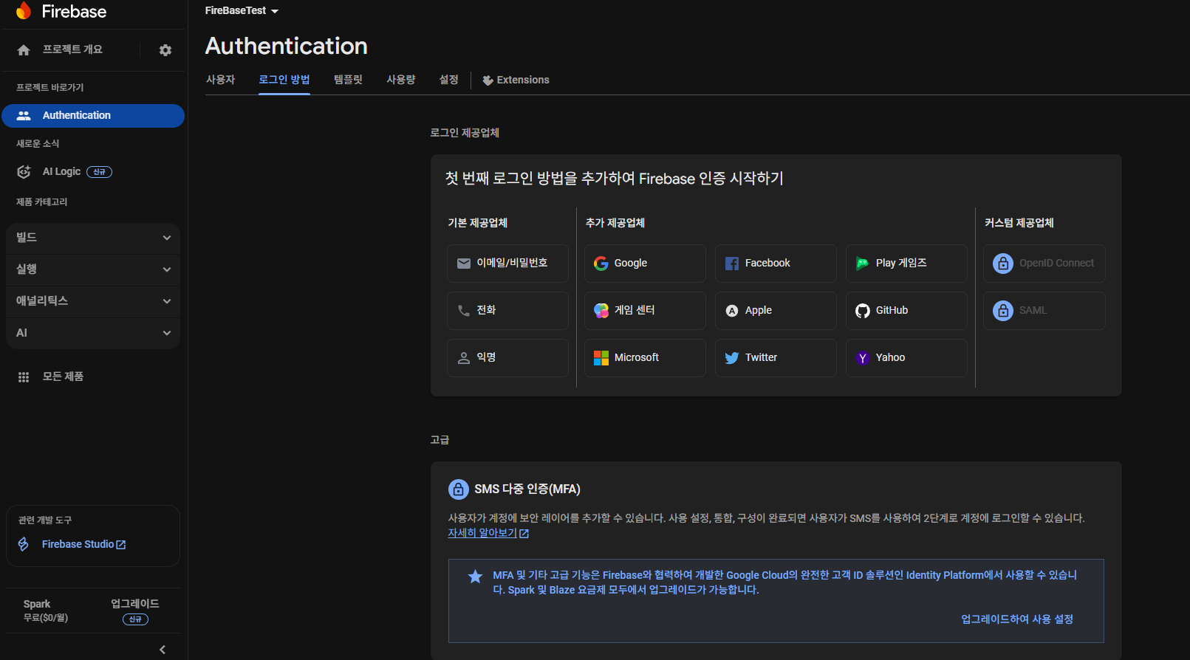
Task: Click the SMS 다중 인증 lock icon
Action: [459, 489]
